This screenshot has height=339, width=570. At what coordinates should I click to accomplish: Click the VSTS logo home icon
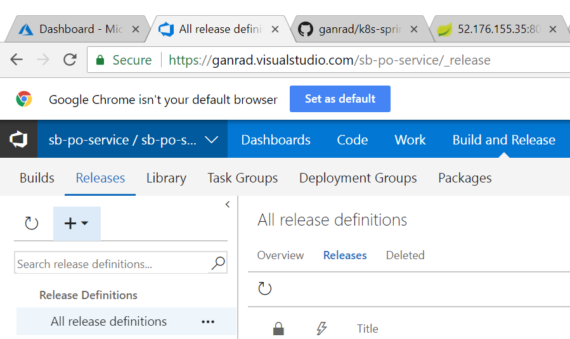18,139
